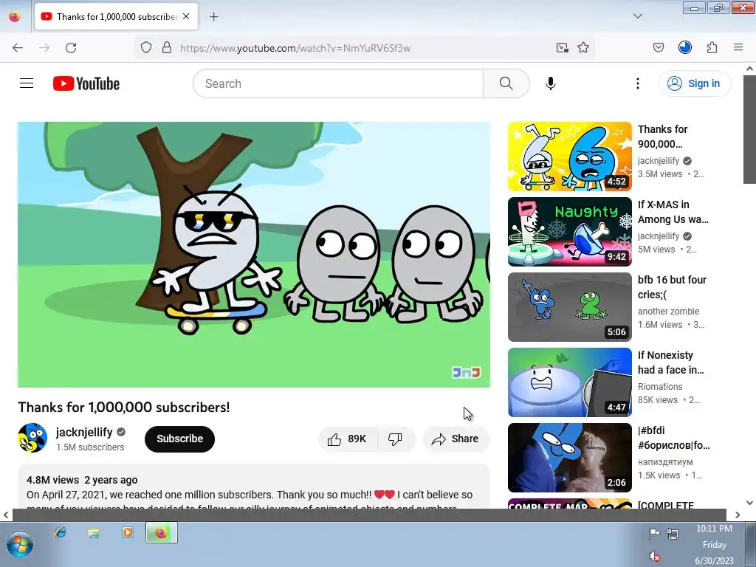Screen dimensions: 756x567
Task: Dislike the video with thumbs down
Action: pos(396,439)
